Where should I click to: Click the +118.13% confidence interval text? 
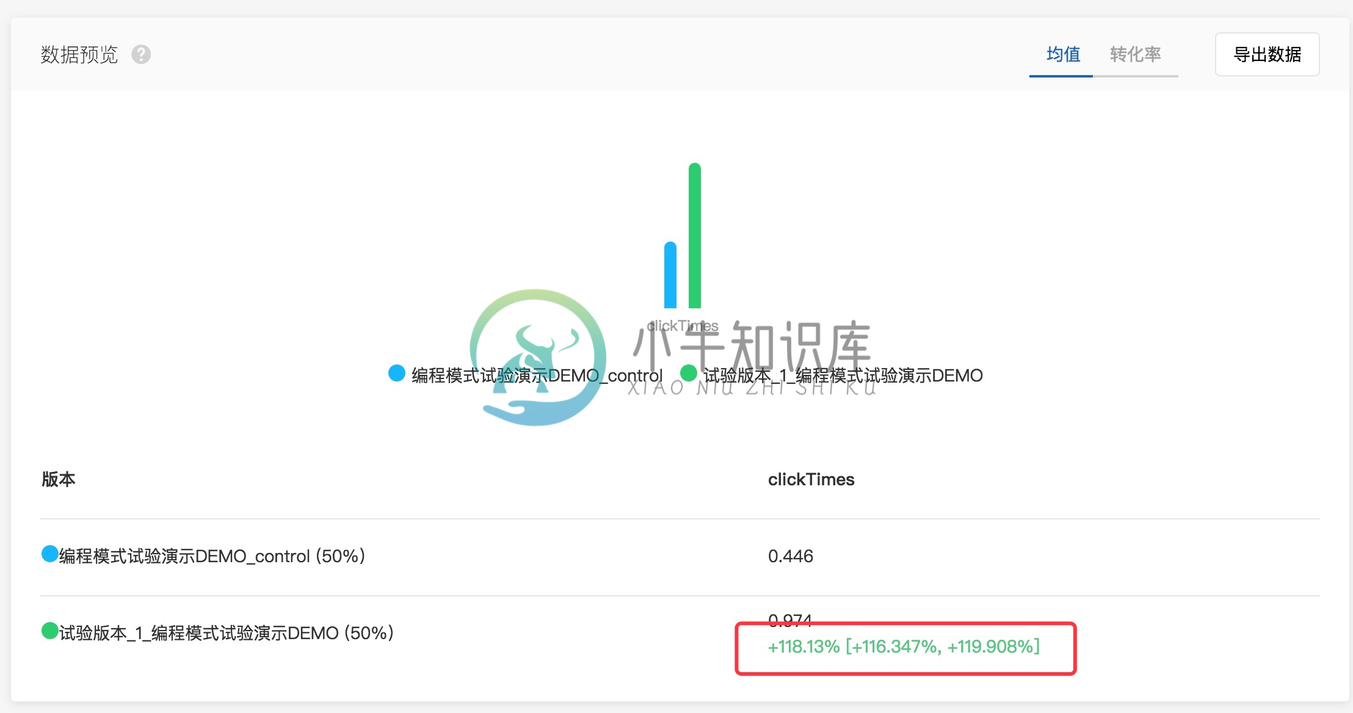pos(904,646)
